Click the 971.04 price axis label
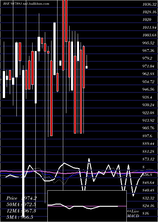158x222 pixels. (x=149, y=66)
